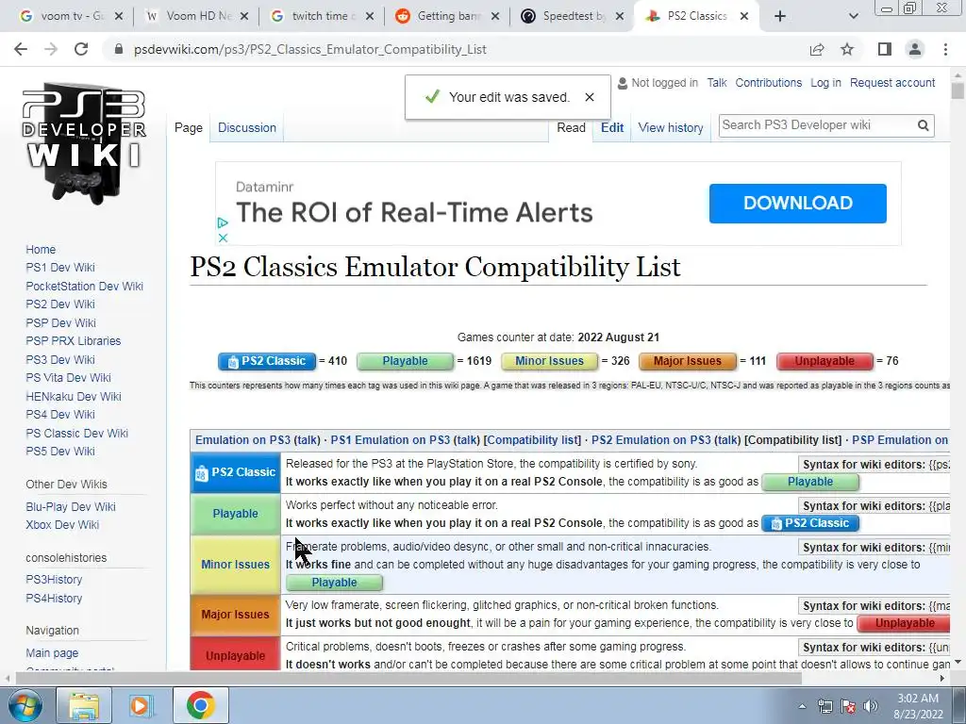Switch to the 'Voom HD Ne' Wikipedia tab

196,16
